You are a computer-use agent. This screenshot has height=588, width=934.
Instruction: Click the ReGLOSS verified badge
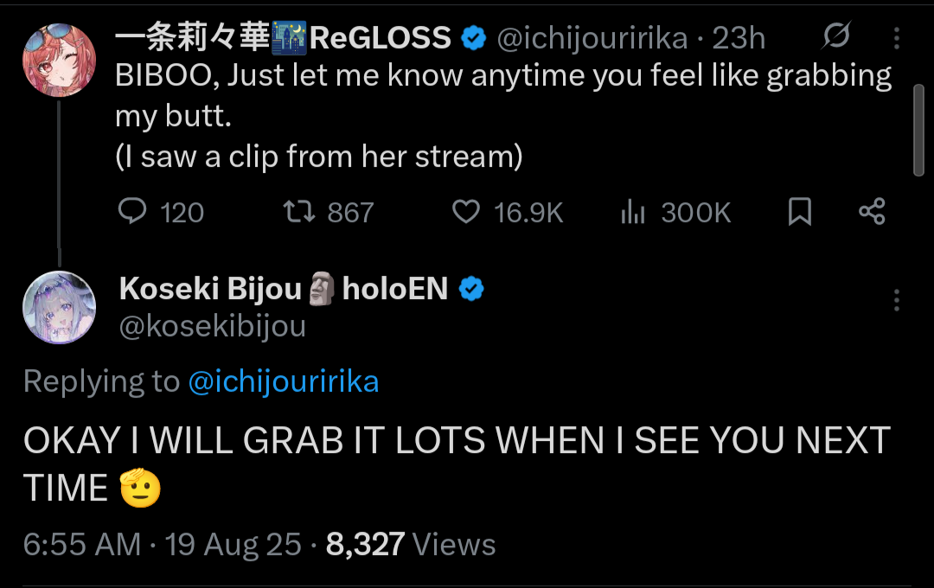(x=473, y=38)
